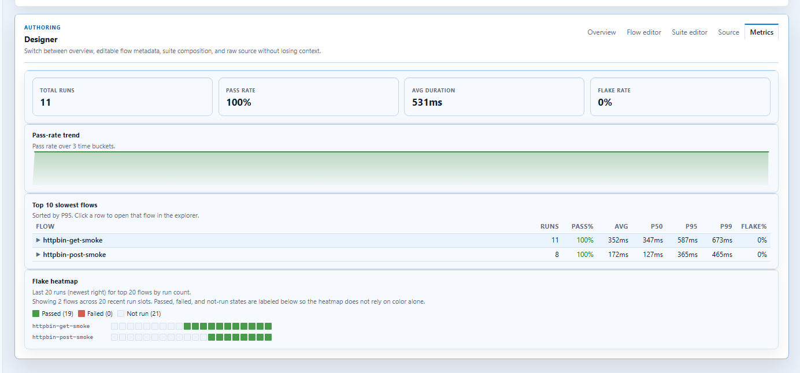Click the 'Failed (0)' legend label
The image size is (800, 373).
(100, 314)
